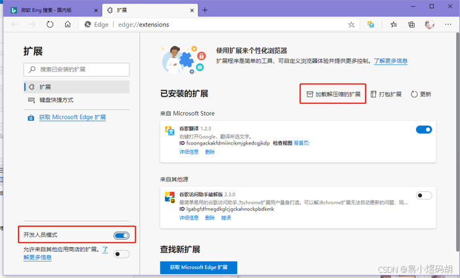
Task: Click the 谷歌翻译 extension icon in list
Action: (170, 131)
